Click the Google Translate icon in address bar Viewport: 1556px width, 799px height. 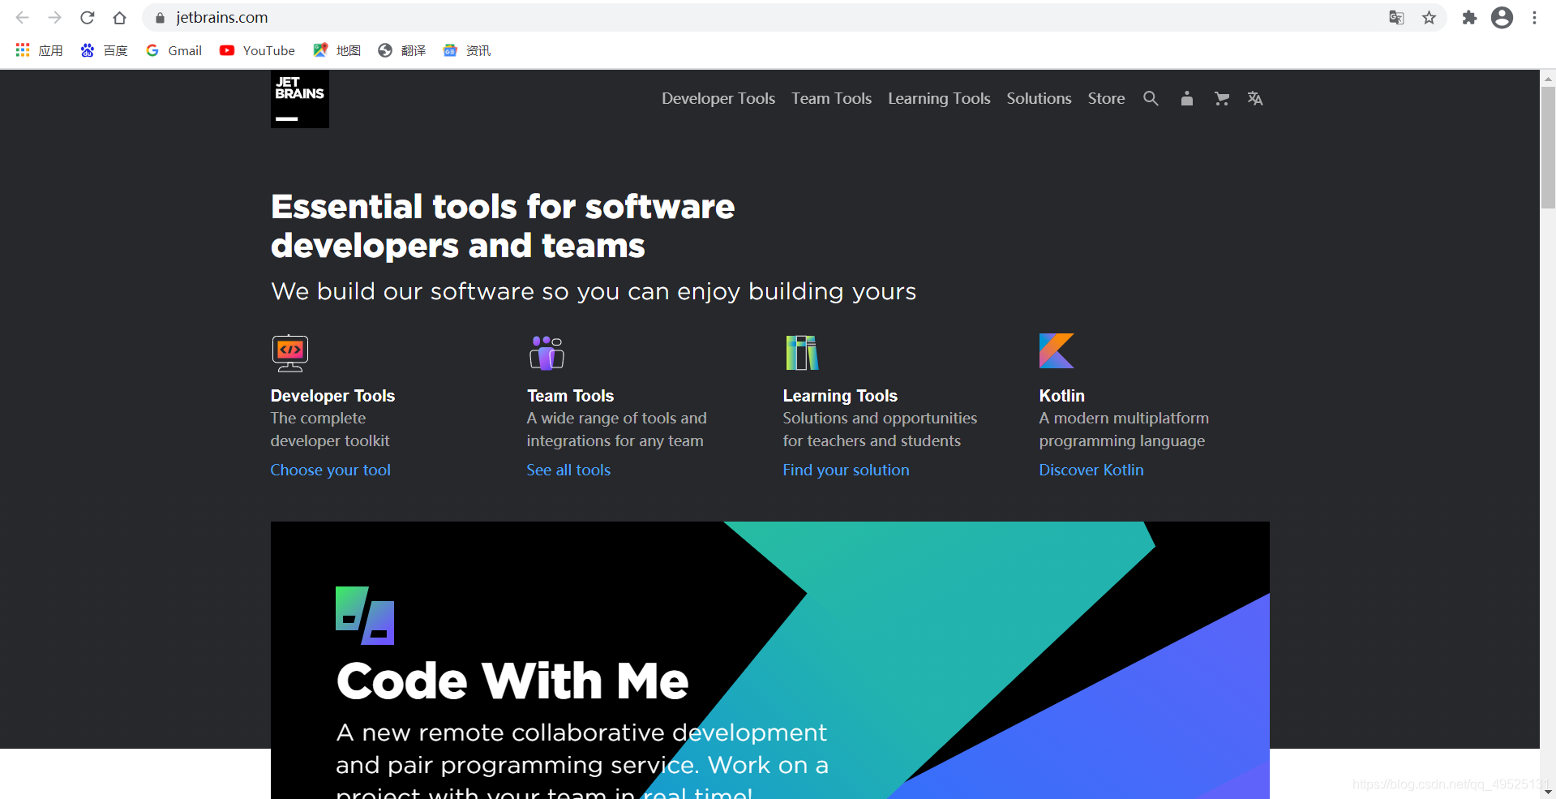pyautogui.click(x=1396, y=18)
